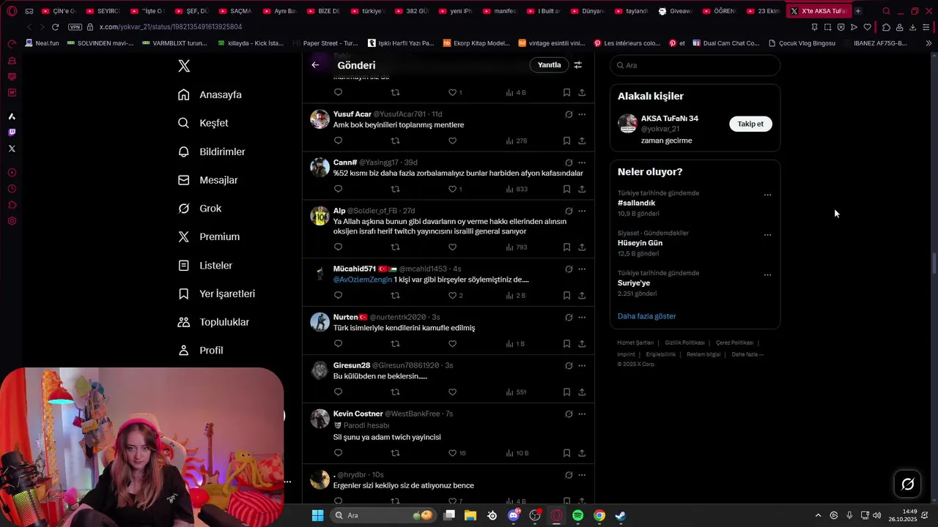Like Mücahid571's reply
This screenshot has width=938, height=527.
pyautogui.click(x=452, y=296)
